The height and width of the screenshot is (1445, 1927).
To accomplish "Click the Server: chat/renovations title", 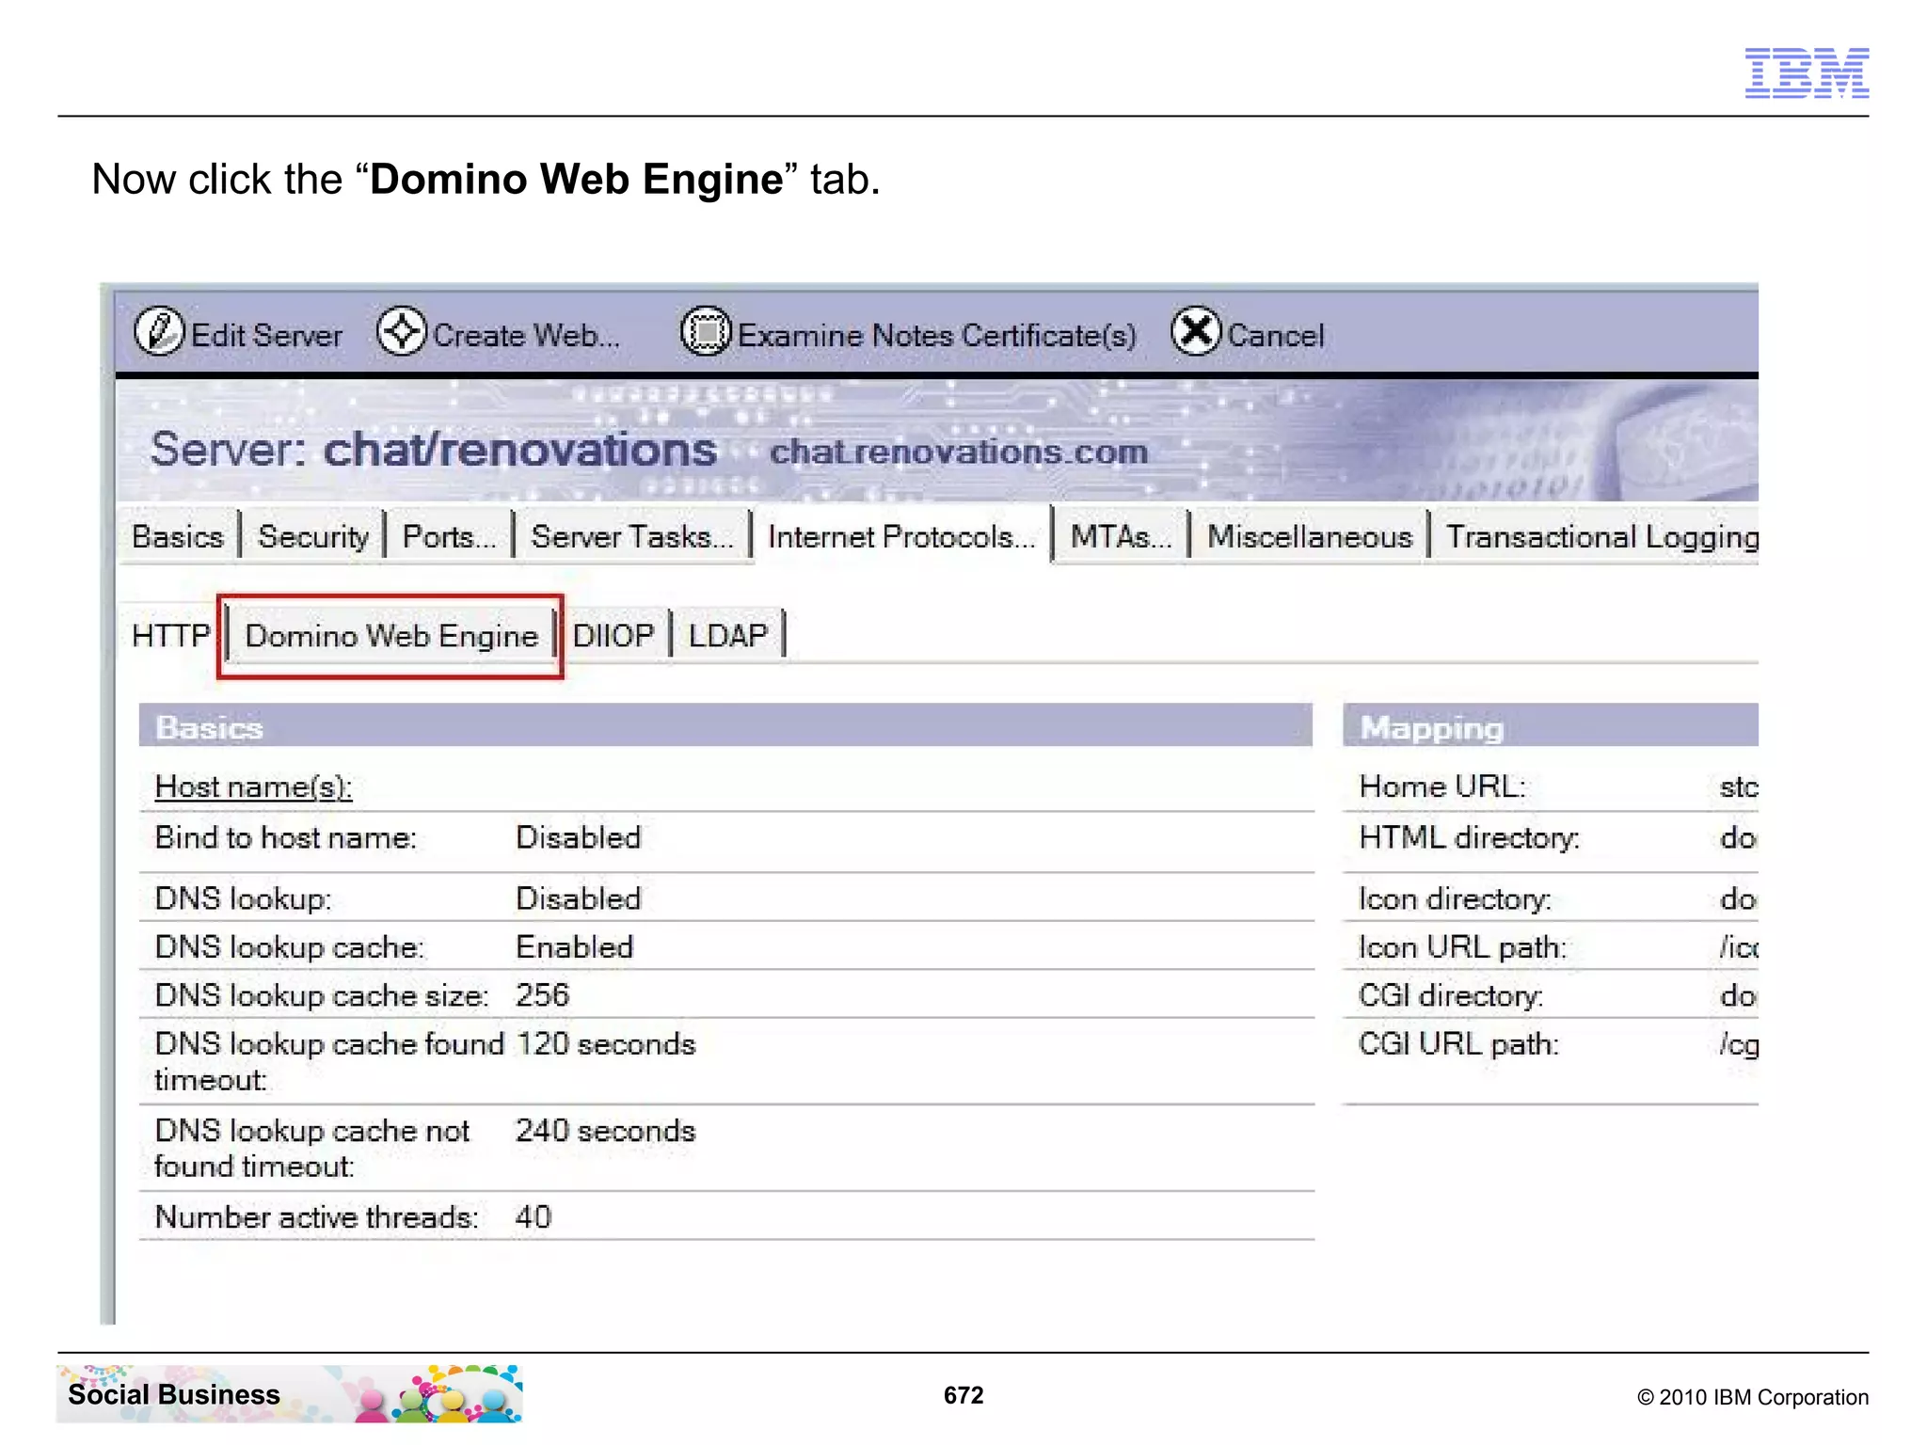I will [x=434, y=449].
